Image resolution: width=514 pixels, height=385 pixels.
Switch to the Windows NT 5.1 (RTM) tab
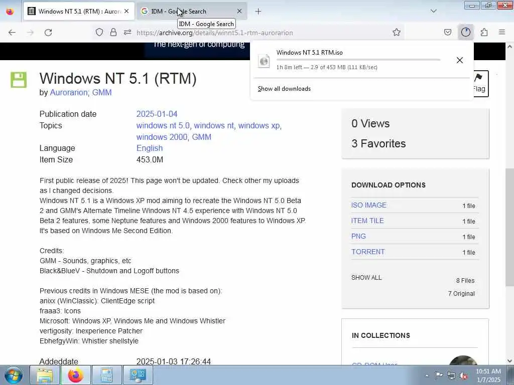point(79,11)
